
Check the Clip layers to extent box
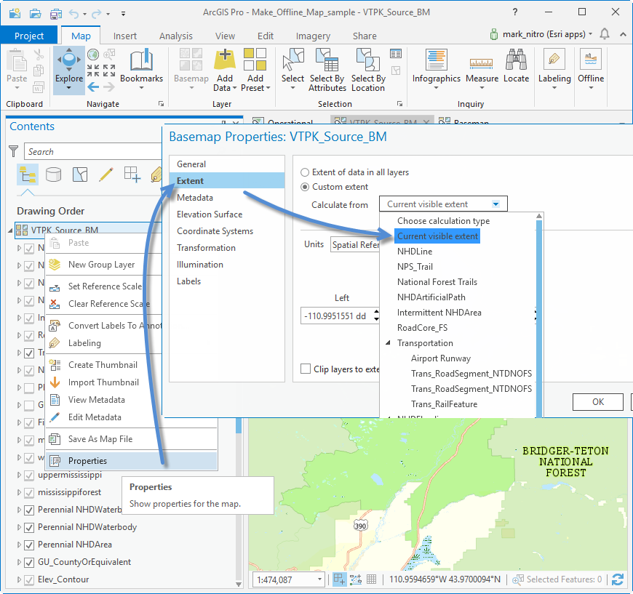click(x=306, y=369)
